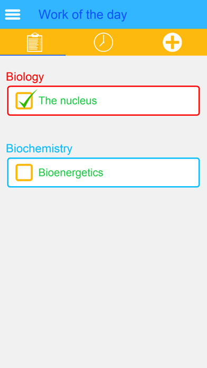Open the Bioenergetics task text
The image size is (207, 368).
[71, 173]
